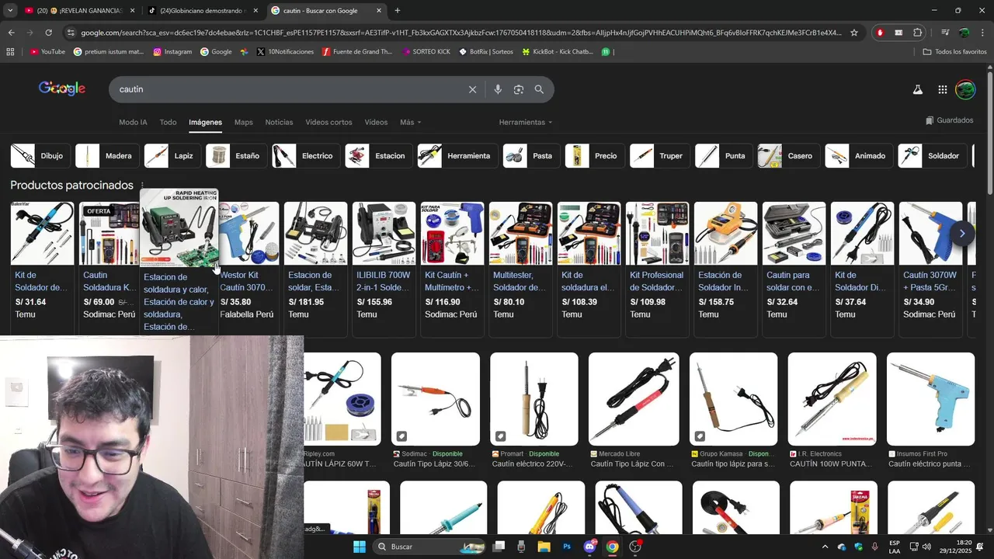This screenshot has height=559, width=994.
Task: Expand the Herramientas dropdown
Action: tap(526, 122)
